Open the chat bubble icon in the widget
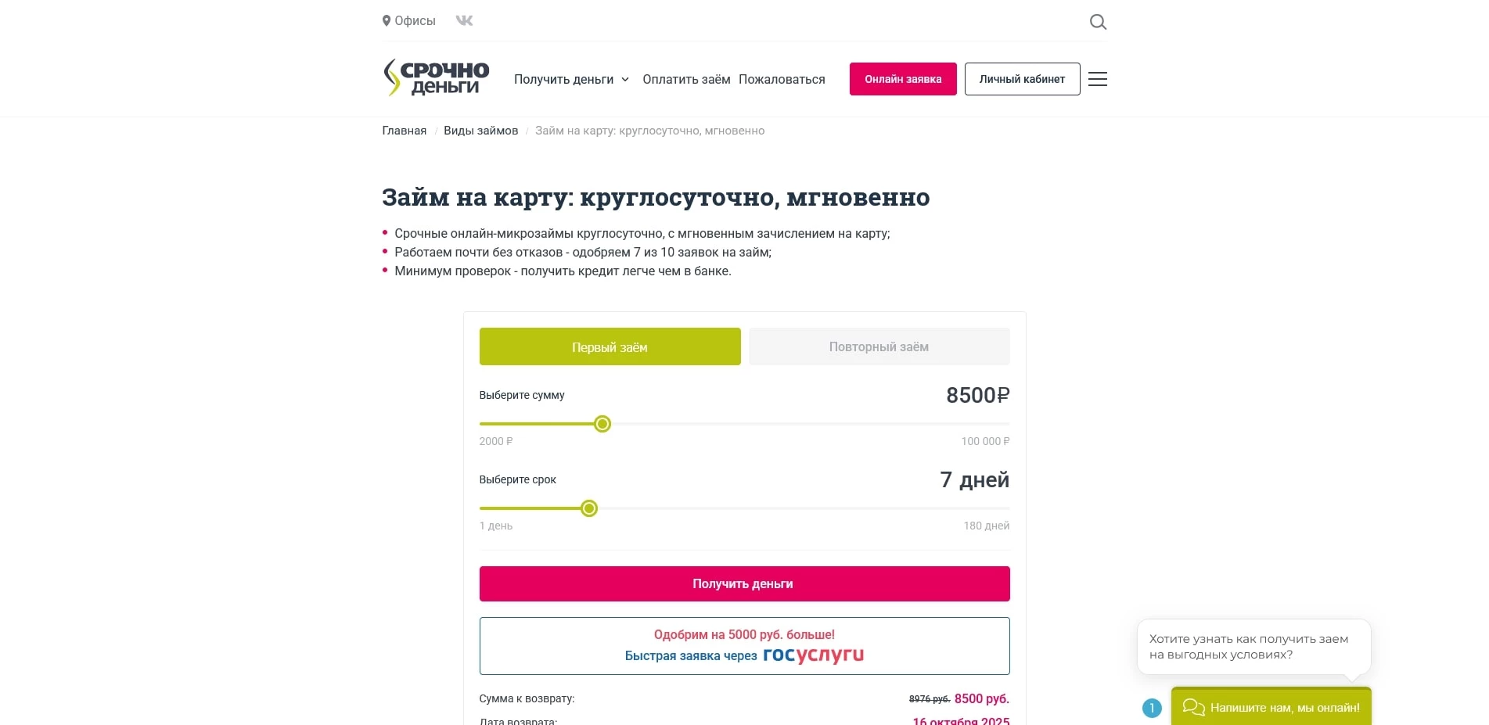1489x725 pixels. coord(1194,707)
